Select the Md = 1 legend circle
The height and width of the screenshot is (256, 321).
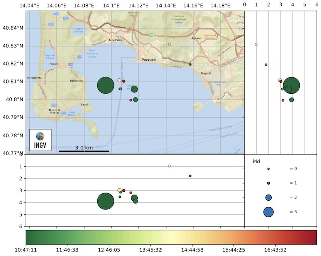[268, 183]
